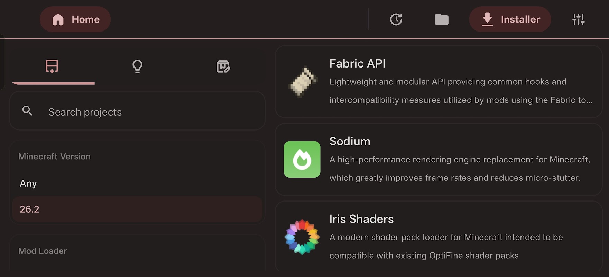Click the Sodium flame icon
609x277 pixels.
click(x=302, y=159)
